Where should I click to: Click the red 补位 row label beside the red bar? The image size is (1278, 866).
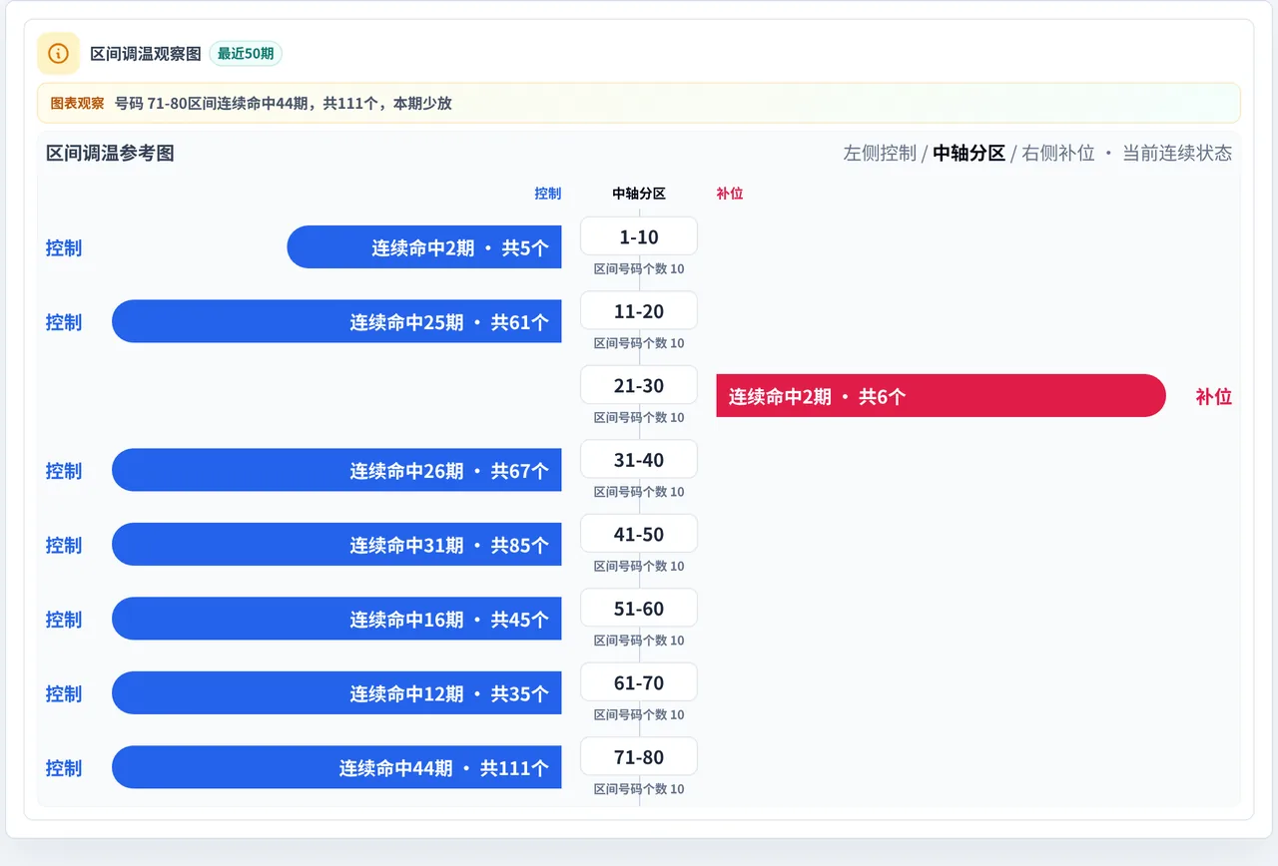(1214, 396)
